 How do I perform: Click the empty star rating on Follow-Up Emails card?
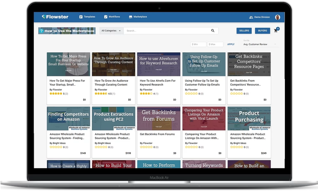click(191, 94)
